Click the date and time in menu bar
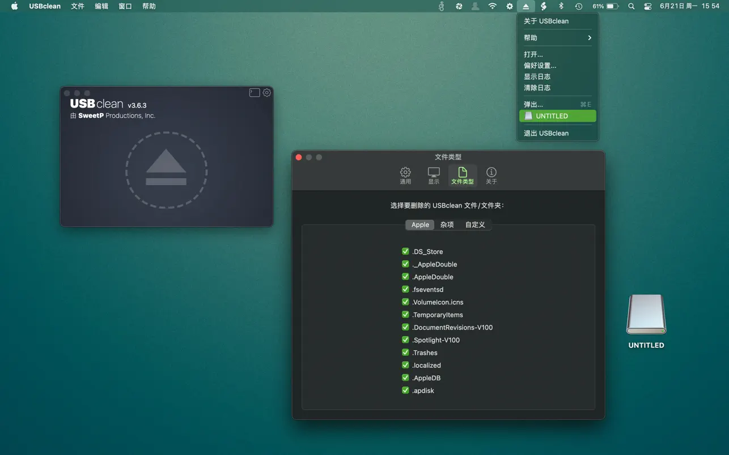The height and width of the screenshot is (455, 729). point(689,6)
